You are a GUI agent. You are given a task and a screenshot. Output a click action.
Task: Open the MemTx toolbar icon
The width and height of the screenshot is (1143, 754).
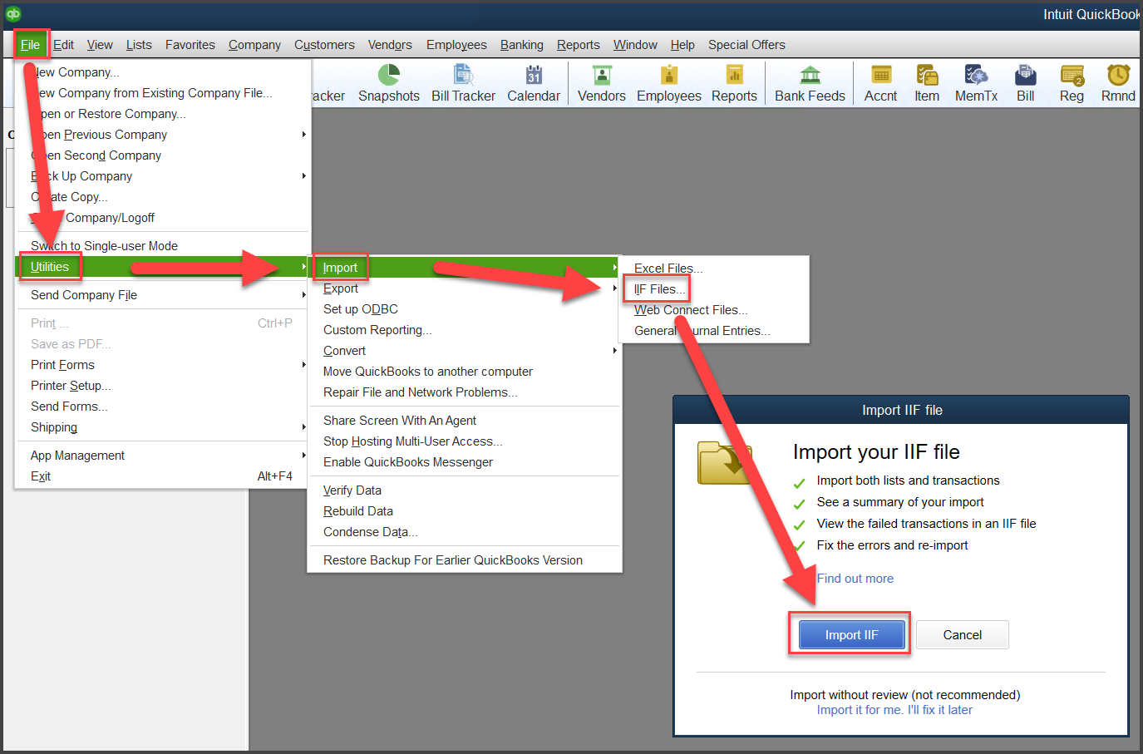976,84
